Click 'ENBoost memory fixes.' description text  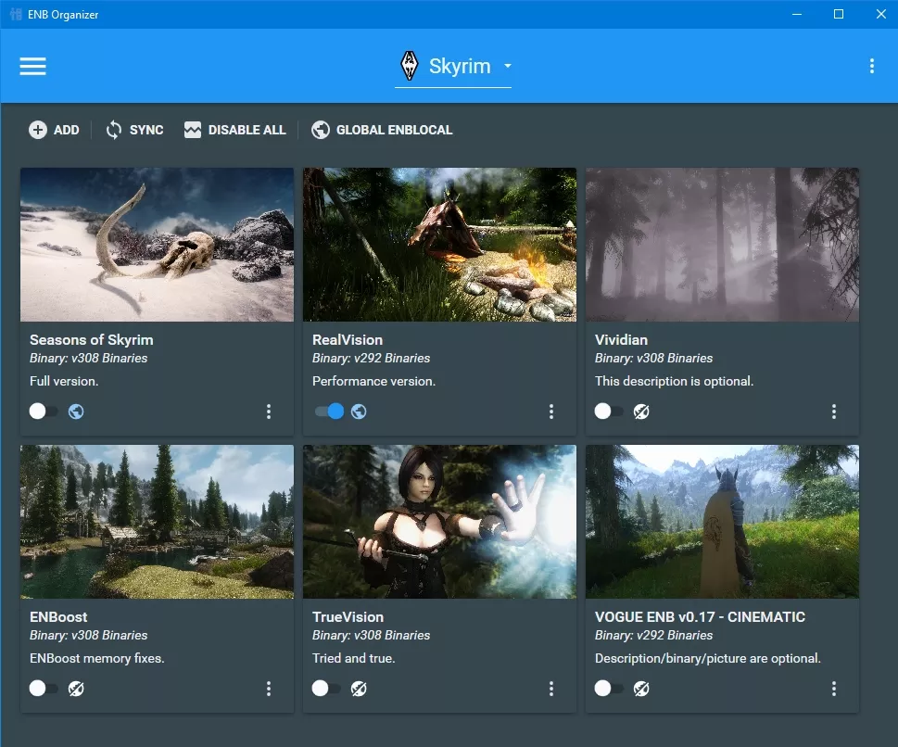pyautogui.click(x=96, y=659)
